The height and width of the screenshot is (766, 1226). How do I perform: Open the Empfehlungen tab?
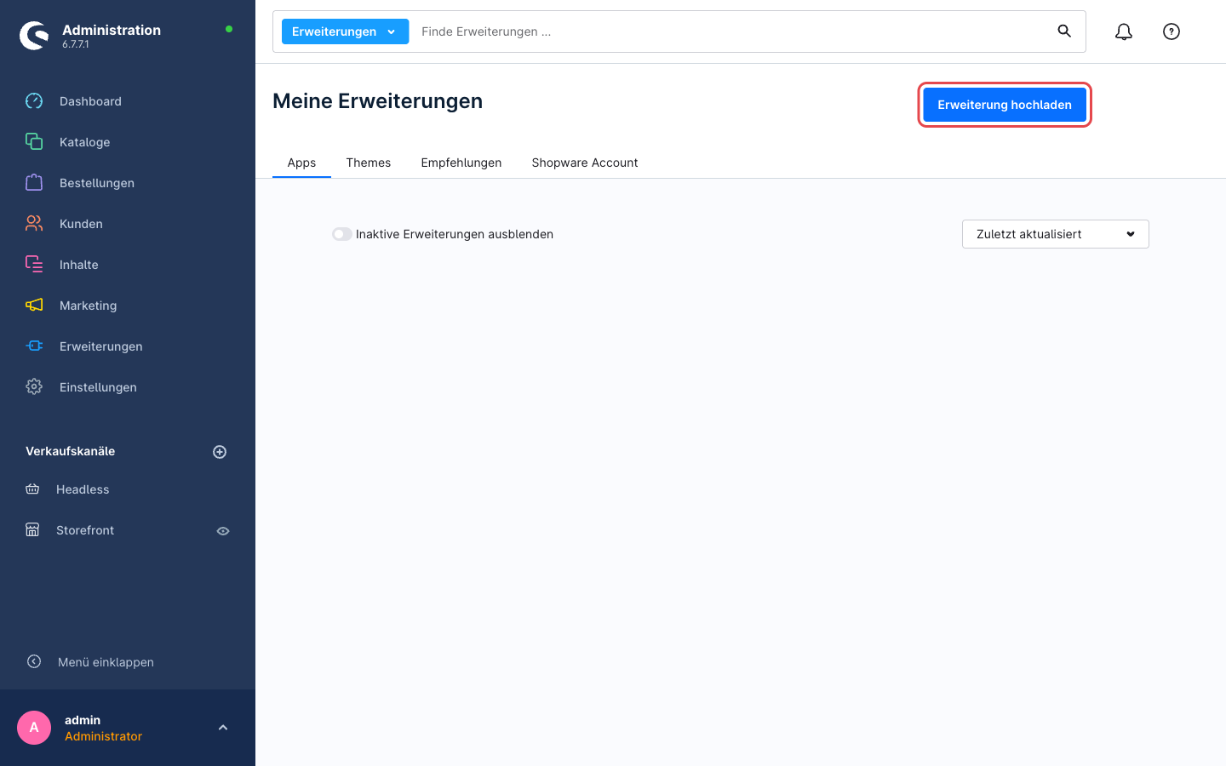tap(461, 163)
